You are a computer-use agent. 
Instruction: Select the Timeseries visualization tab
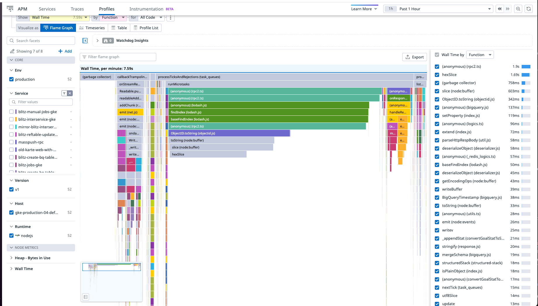(x=92, y=28)
